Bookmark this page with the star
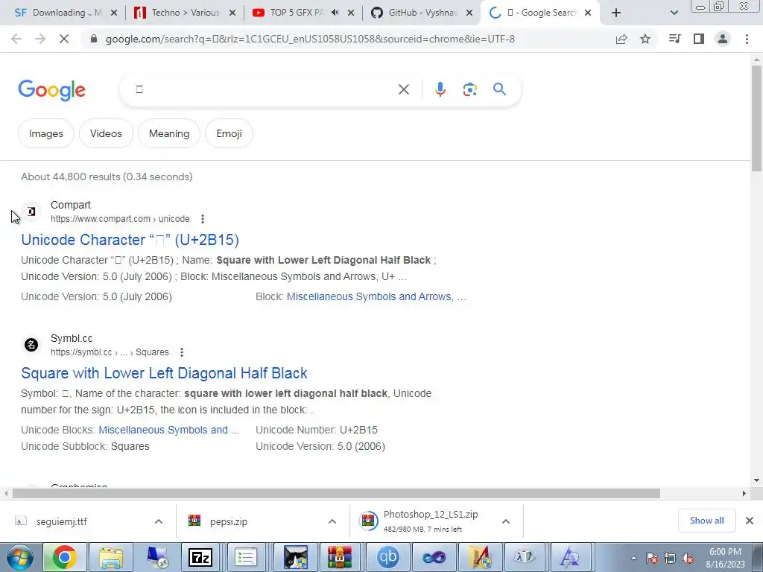 click(x=645, y=39)
